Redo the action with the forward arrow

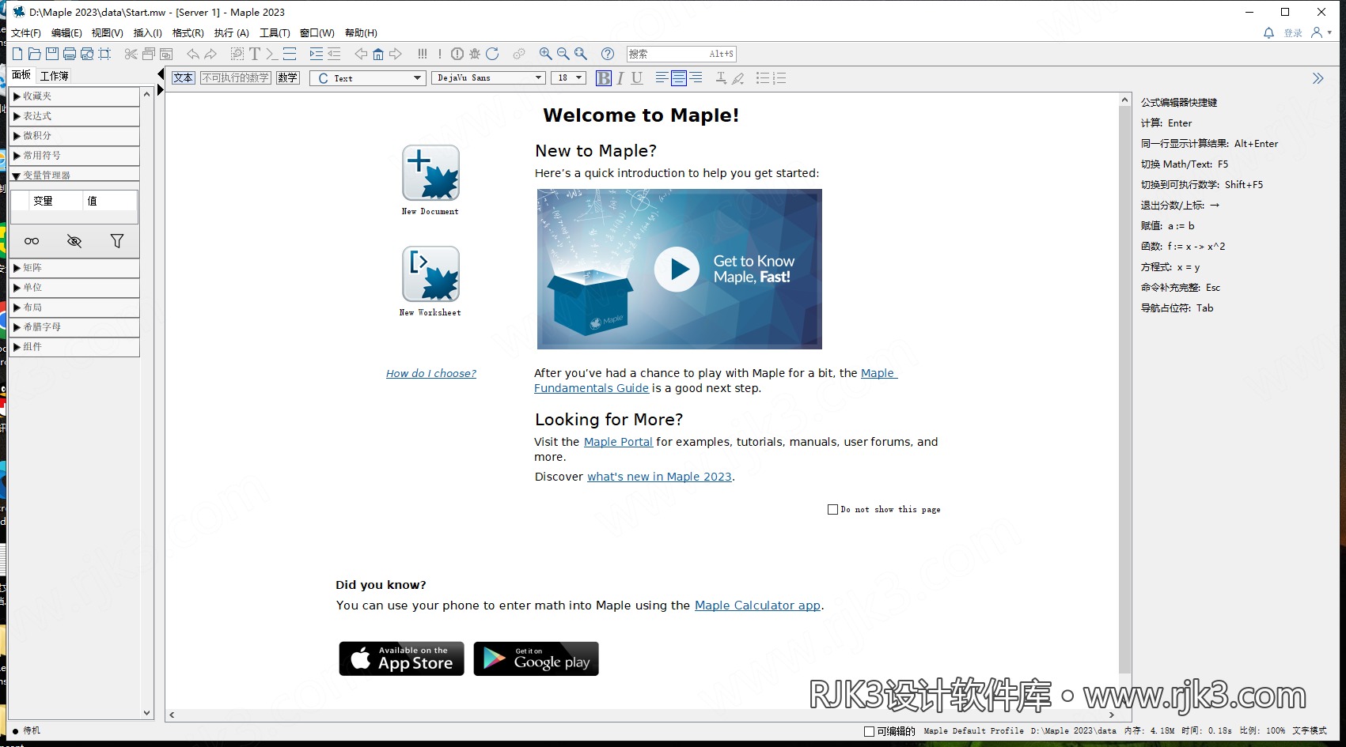[x=210, y=54]
